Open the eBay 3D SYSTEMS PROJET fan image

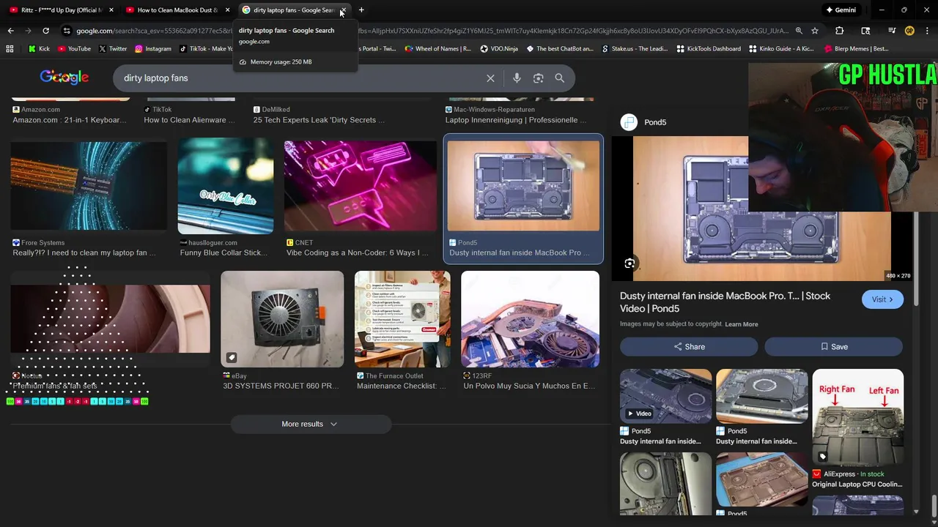point(282,319)
